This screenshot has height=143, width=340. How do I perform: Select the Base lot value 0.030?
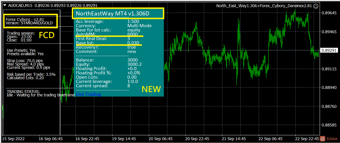133,43
